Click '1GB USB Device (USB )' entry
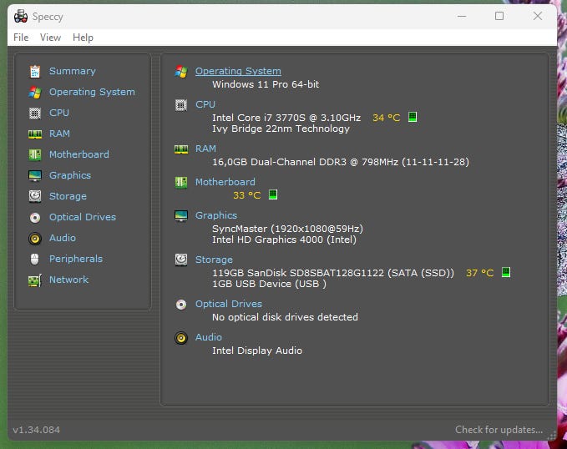 tap(269, 284)
